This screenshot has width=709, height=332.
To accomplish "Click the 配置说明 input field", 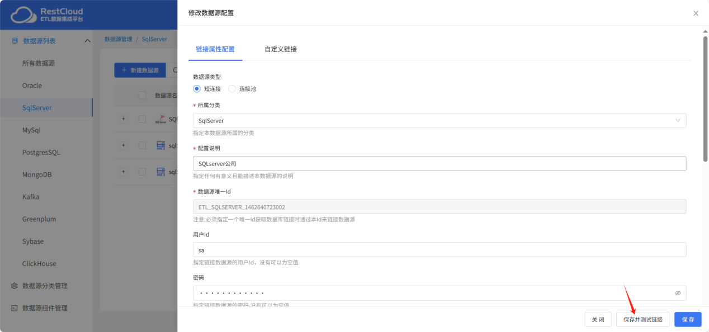I will pyautogui.click(x=439, y=164).
